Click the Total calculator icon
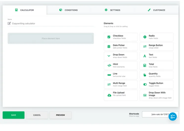The height and width of the screenshot is (131, 184). tap(145, 65)
